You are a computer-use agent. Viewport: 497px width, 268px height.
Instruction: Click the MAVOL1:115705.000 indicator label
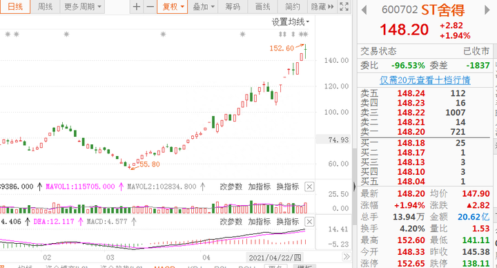80,186
